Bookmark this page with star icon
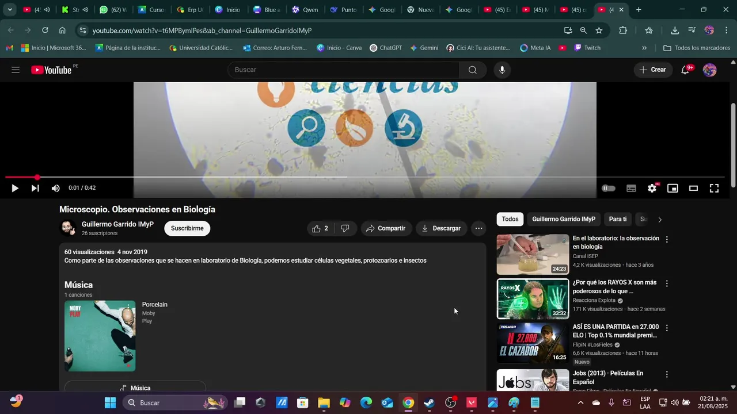 [x=599, y=30]
